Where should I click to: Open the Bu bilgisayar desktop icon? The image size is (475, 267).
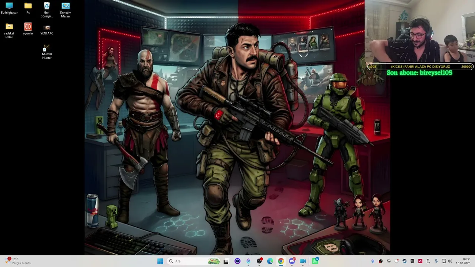pyautogui.click(x=9, y=8)
